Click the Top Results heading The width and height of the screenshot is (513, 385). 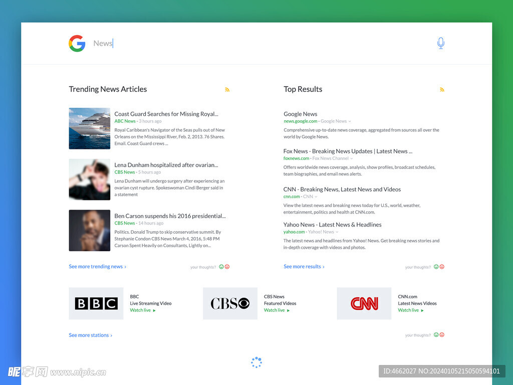(303, 89)
